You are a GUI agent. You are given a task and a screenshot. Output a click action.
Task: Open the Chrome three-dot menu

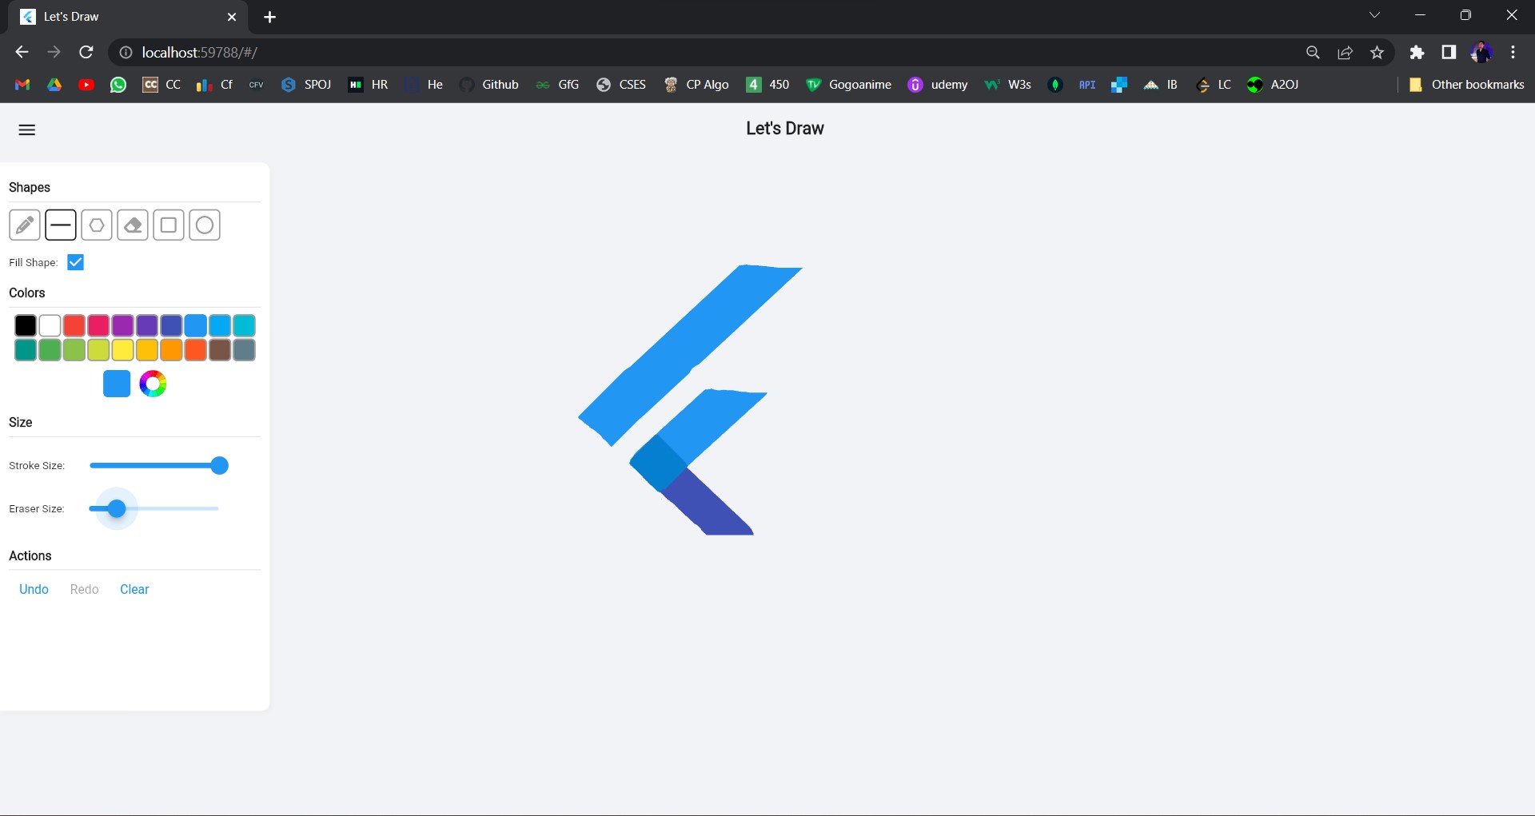click(x=1513, y=53)
